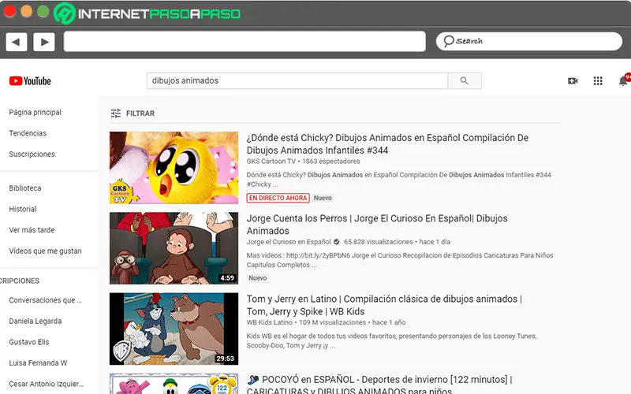Image resolution: width=631 pixels, height=394 pixels.
Task: Click the '¿Dónde está Chicky?' video title
Action: pyautogui.click(x=387, y=144)
